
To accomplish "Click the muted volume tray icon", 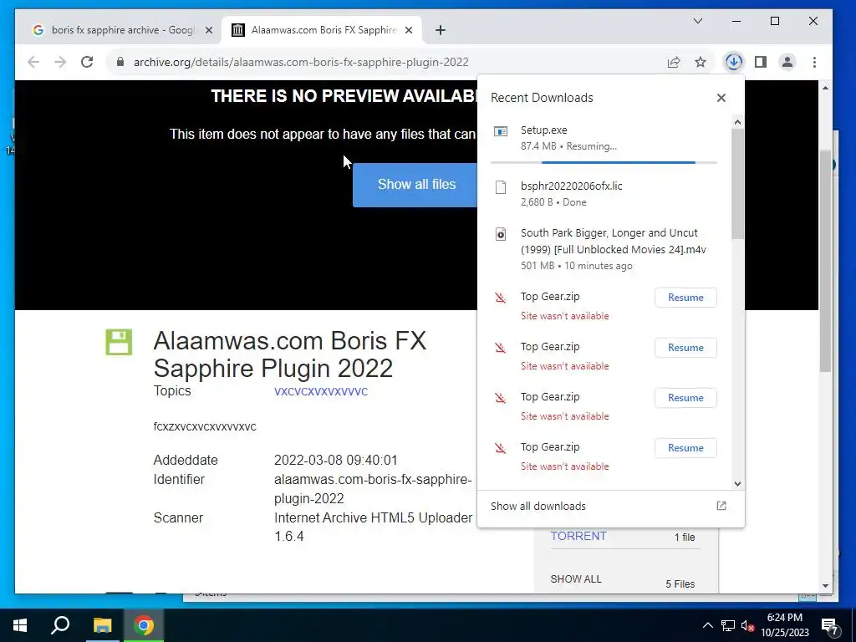I will 747,625.
